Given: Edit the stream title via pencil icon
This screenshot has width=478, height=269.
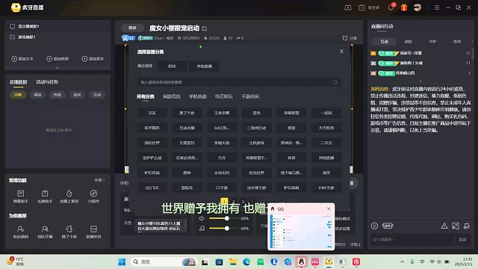Looking at the screenshot, I should 205,28.
